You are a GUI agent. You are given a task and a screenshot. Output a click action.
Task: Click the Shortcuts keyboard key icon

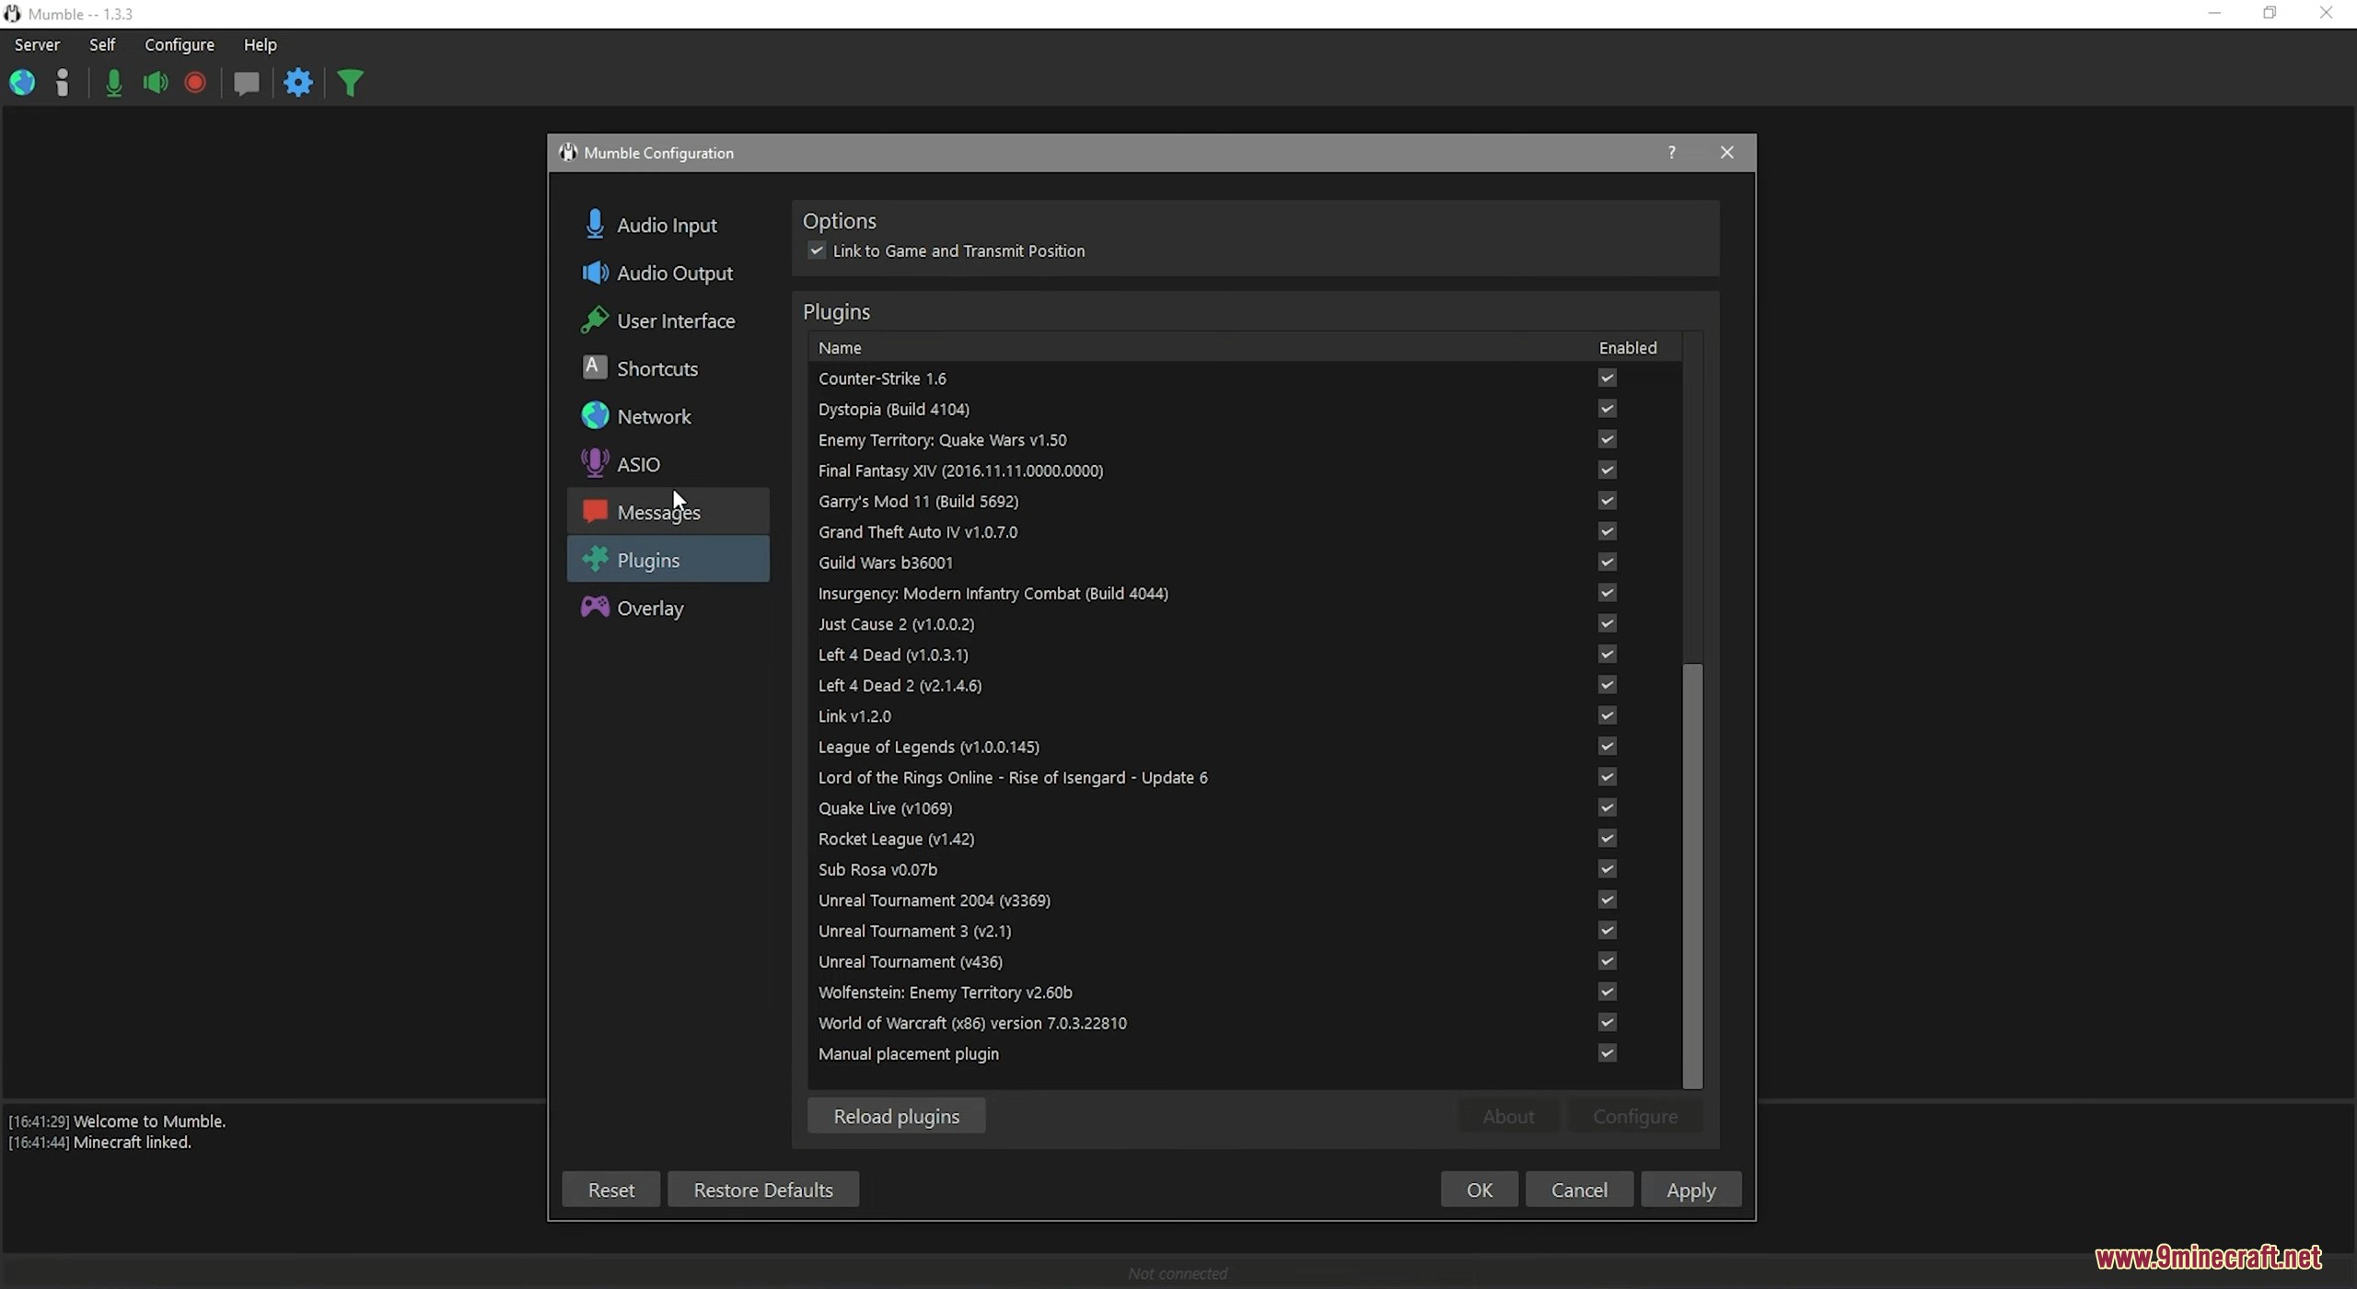[x=595, y=367]
